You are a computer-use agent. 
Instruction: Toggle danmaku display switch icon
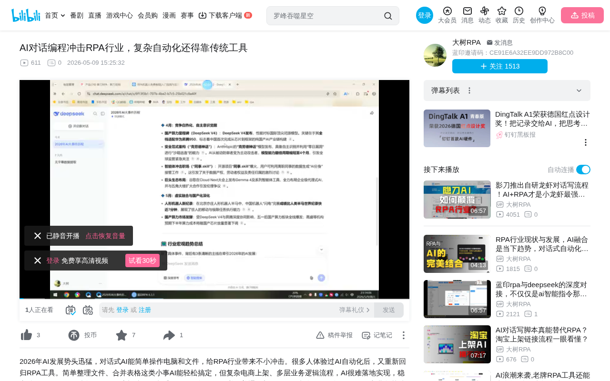[71, 310]
